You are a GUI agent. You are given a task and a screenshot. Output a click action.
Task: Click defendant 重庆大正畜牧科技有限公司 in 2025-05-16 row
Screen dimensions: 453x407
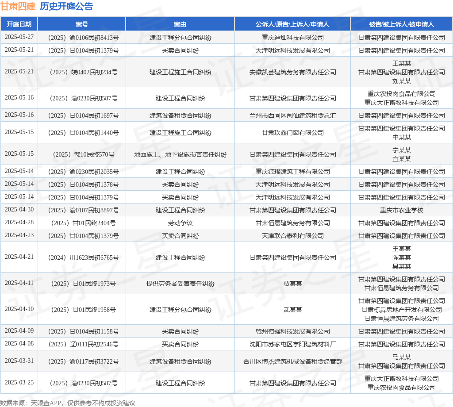tap(402, 103)
